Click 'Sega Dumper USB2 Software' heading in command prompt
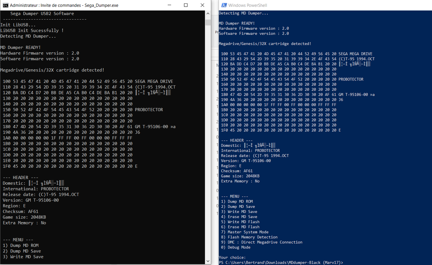The height and width of the screenshot is (265, 432). [42, 14]
